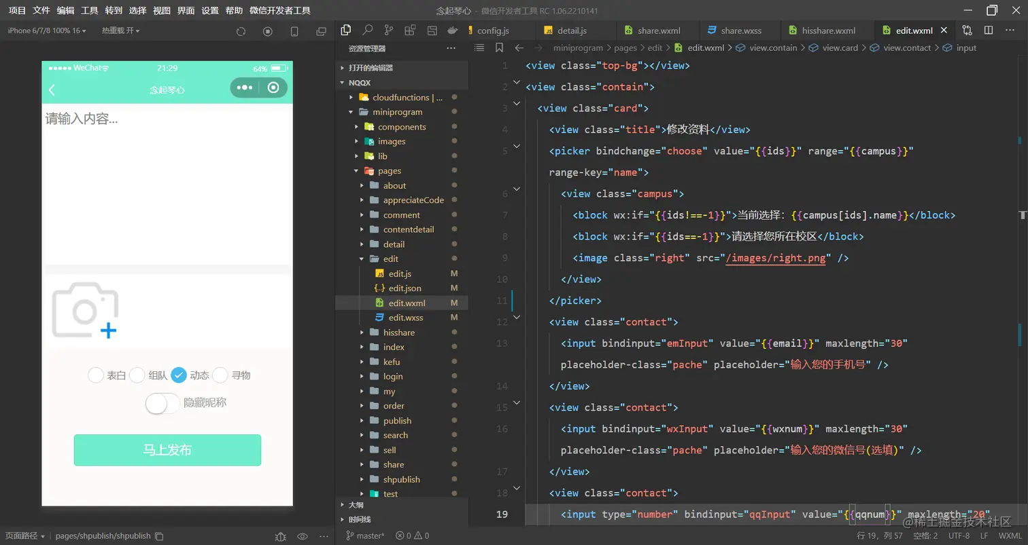Click the detach simulator window icon
The height and width of the screenshot is (545, 1028).
point(321,31)
